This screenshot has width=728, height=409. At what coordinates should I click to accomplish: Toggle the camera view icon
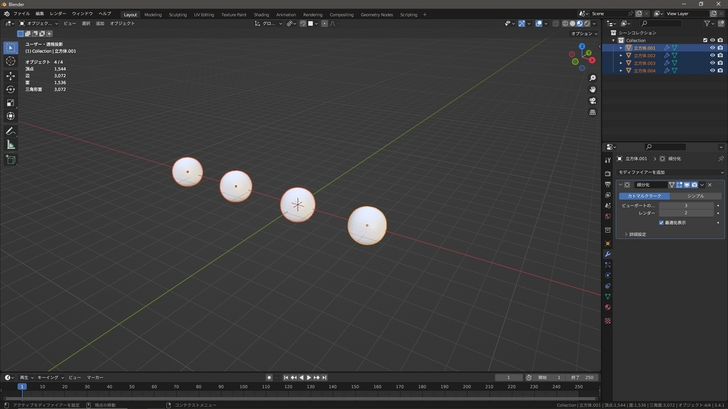pos(593,101)
